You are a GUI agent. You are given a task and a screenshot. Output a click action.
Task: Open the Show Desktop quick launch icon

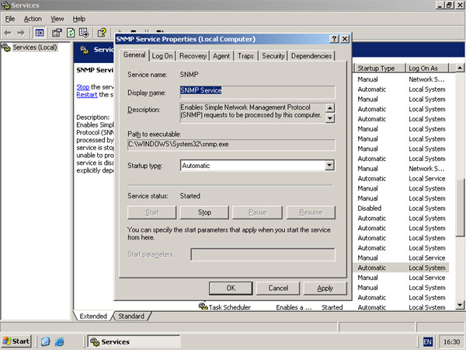coord(46,341)
